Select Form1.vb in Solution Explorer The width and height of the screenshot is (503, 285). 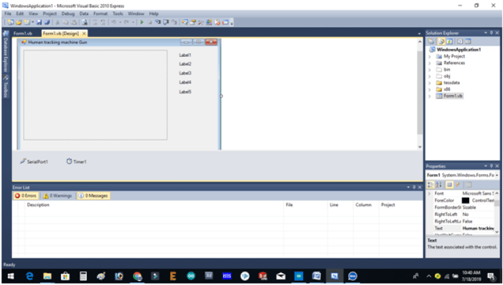pyautogui.click(x=453, y=95)
